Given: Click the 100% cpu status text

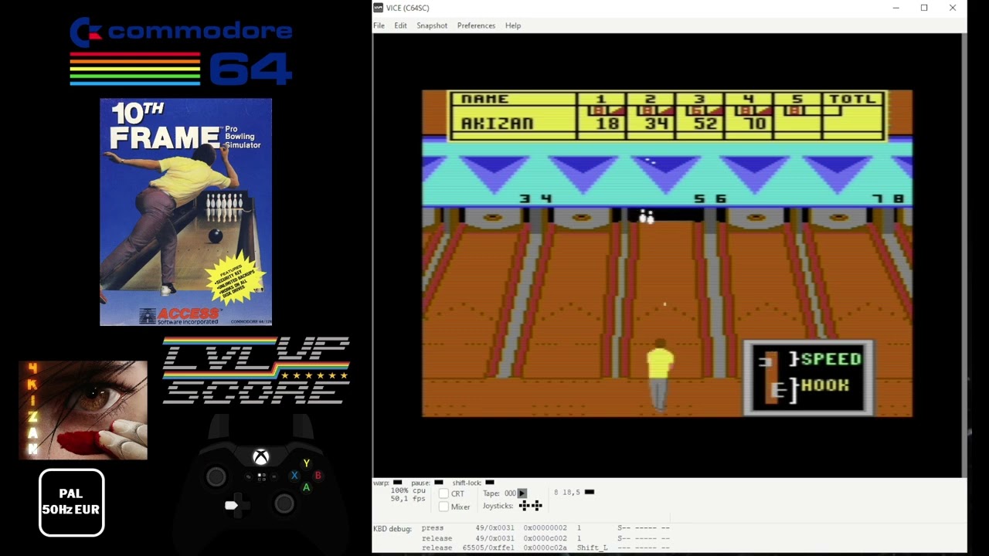Looking at the screenshot, I should [408, 490].
